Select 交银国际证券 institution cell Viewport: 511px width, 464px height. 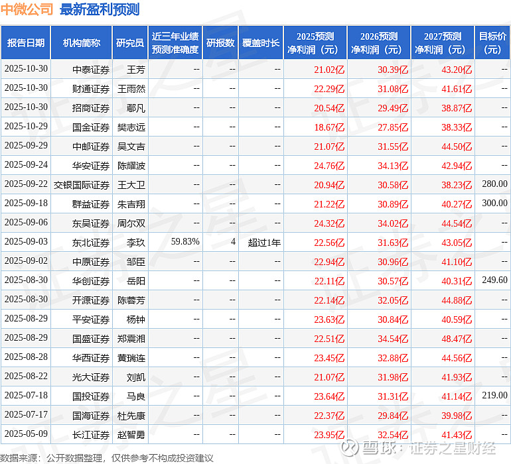[x=82, y=185]
